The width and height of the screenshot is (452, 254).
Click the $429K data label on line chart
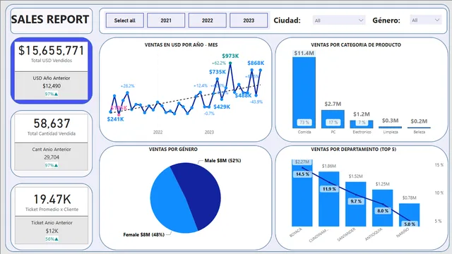(222, 107)
